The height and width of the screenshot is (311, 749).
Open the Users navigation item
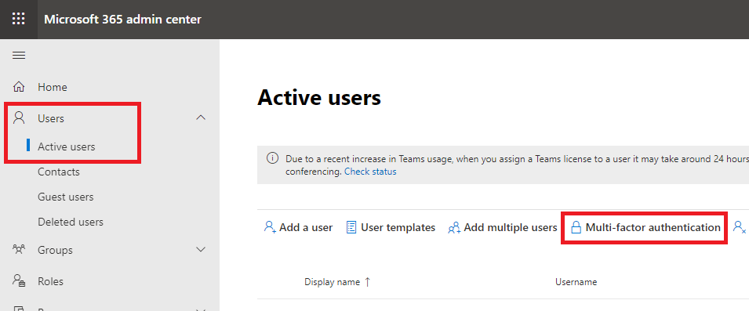[x=51, y=118]
